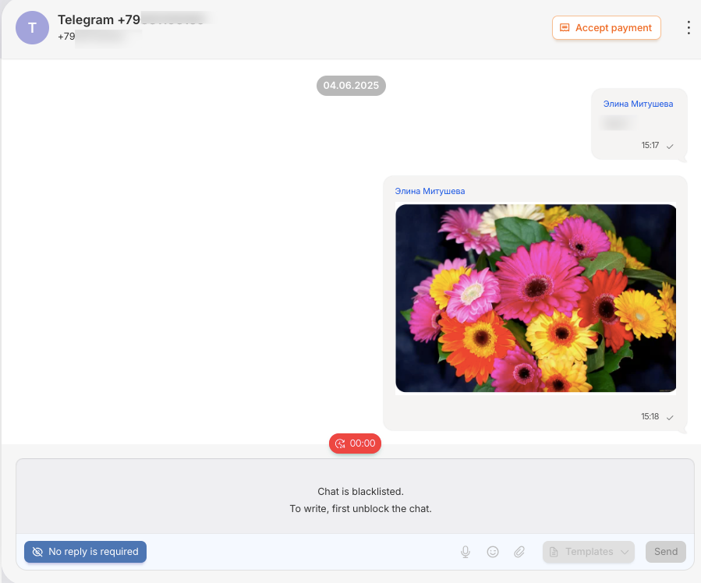
Task: Click sender name above the flower image
Action: pos(430,191)
